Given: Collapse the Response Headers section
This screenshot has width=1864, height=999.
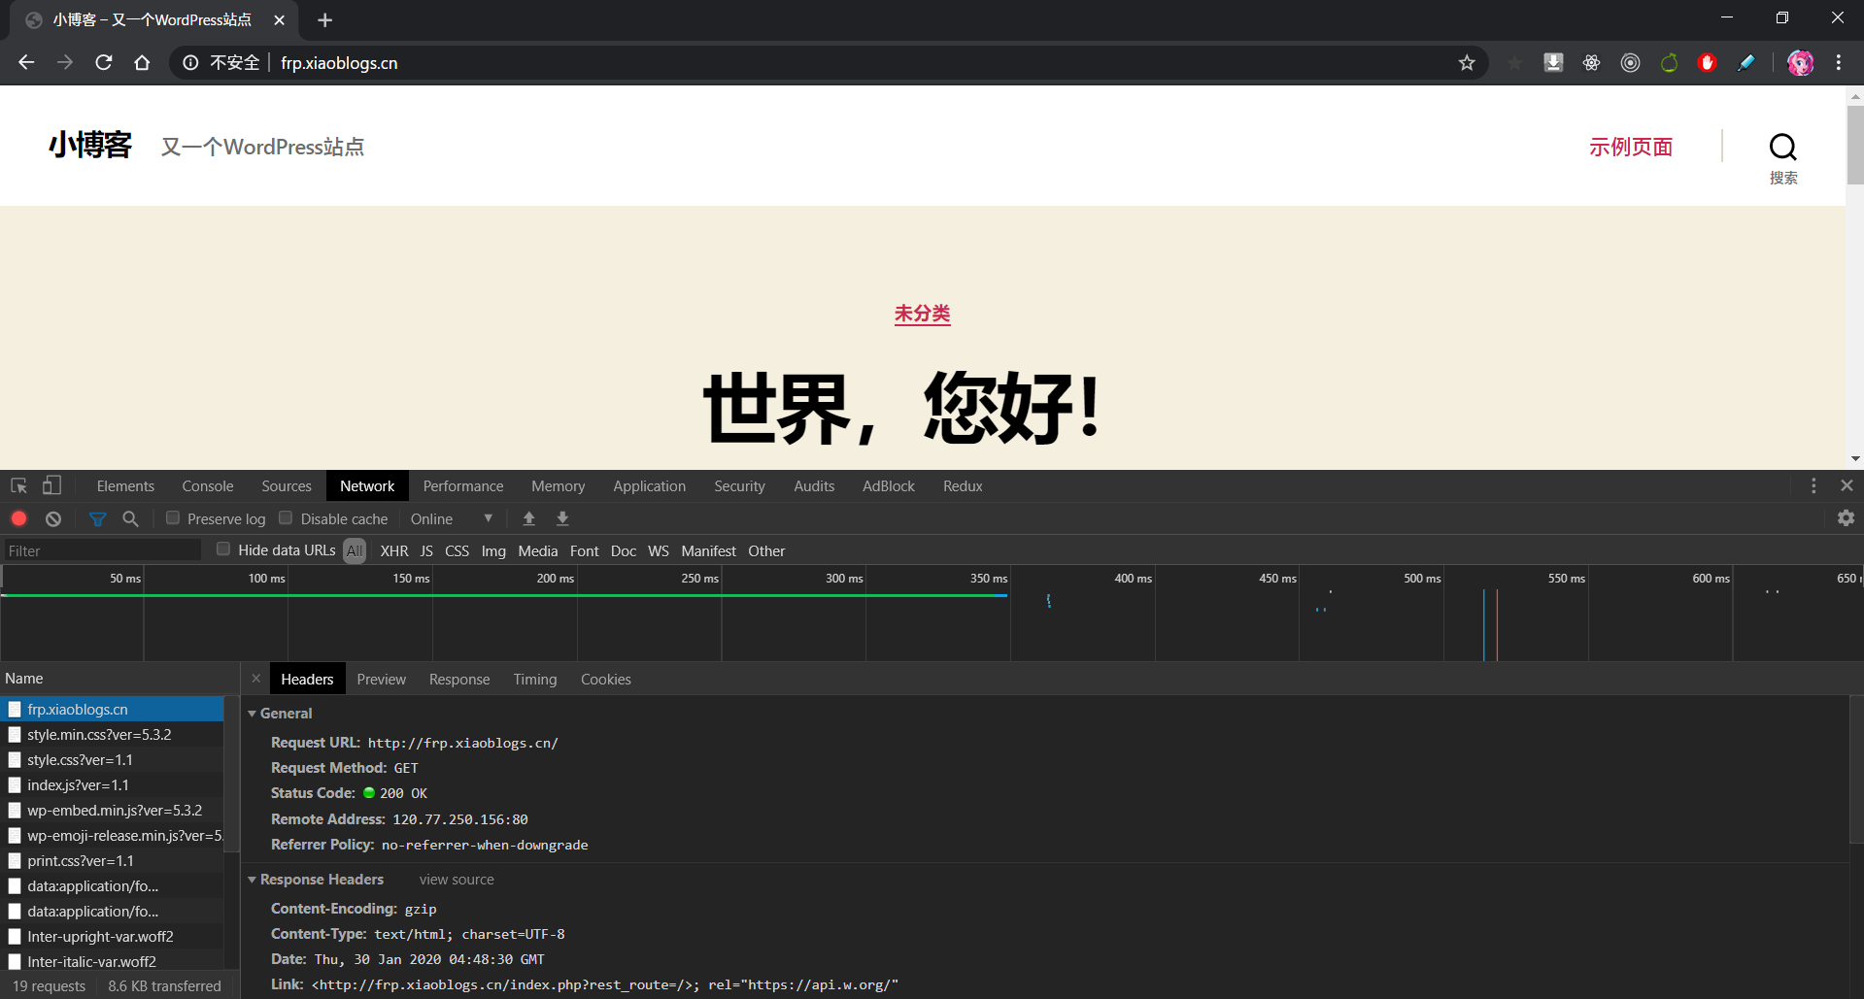Looking at the screenshot, I should point(253,880).
